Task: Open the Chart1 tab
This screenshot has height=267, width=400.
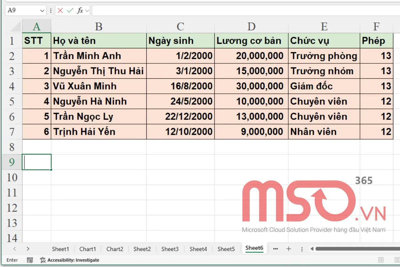Action: point(88,249)
